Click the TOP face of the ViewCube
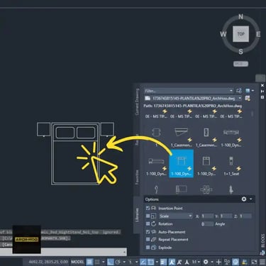 pos(240,34)
